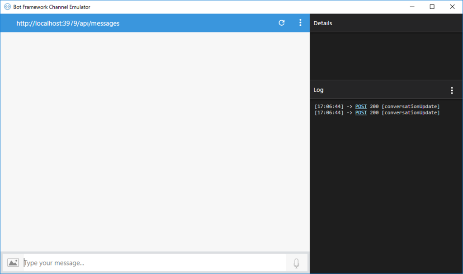Click the localhost:3979 endpoint address bar
463x274 pixels.
pyautogui.click(x=68, y=23)
